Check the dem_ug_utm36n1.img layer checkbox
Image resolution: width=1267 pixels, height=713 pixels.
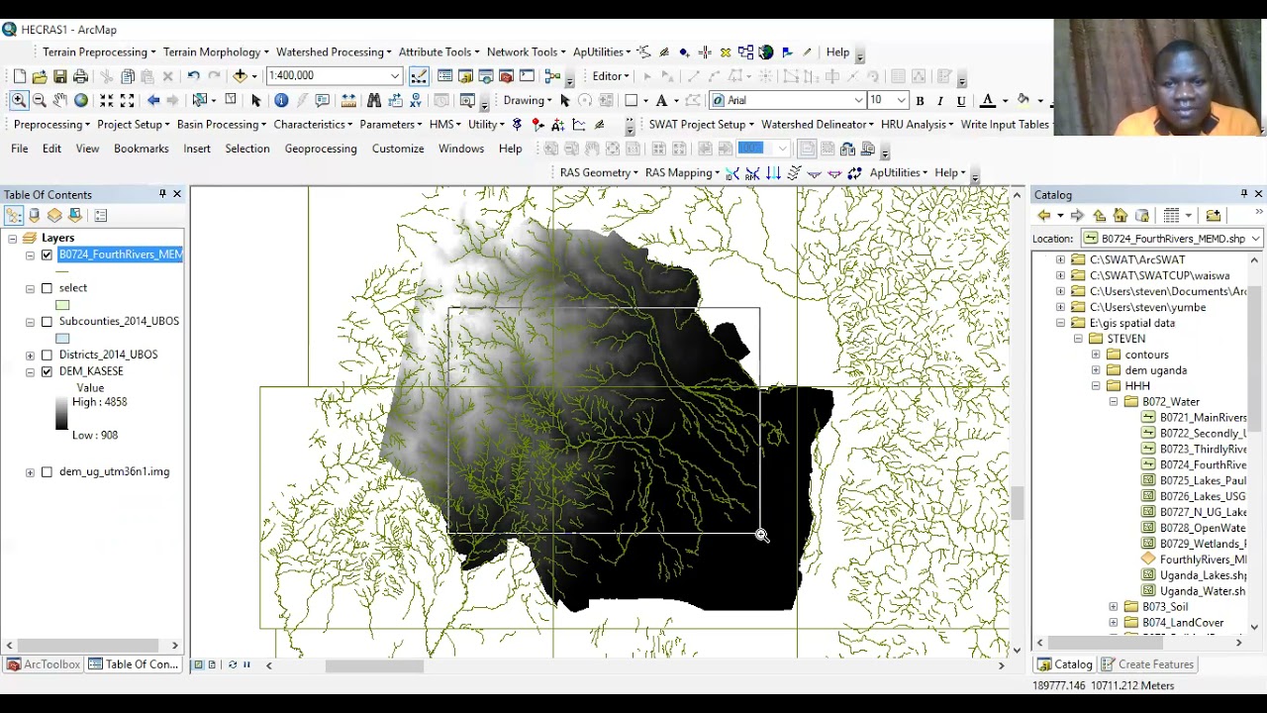(x=47, y=472)
